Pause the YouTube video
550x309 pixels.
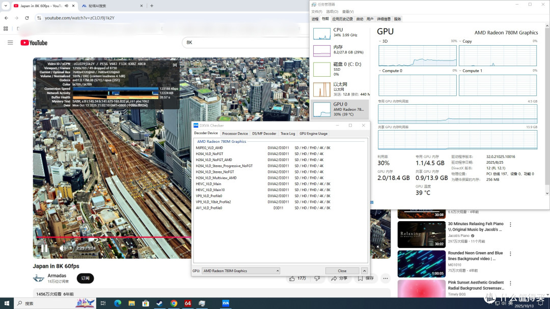[44, 248]
